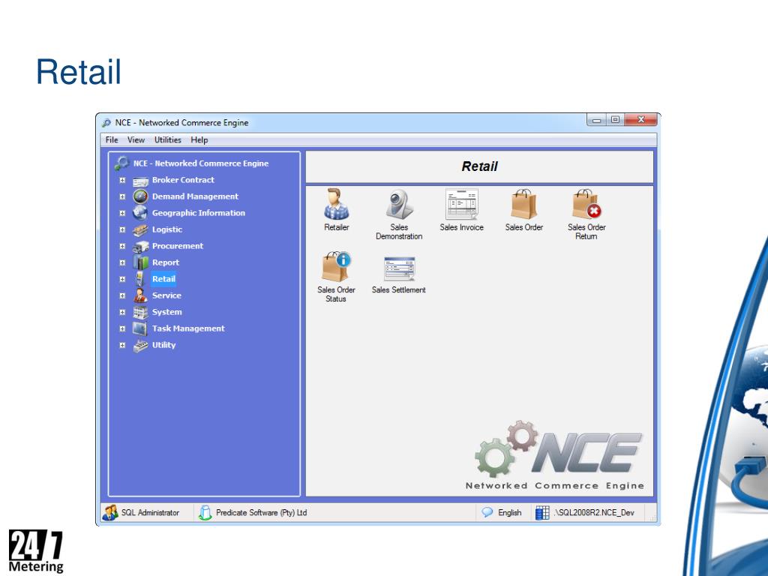The height and width of the screenshot is (576, 768).
Task: Click the NCE title bar application icon
Action: pyautogui.click(x=106, y=122)
